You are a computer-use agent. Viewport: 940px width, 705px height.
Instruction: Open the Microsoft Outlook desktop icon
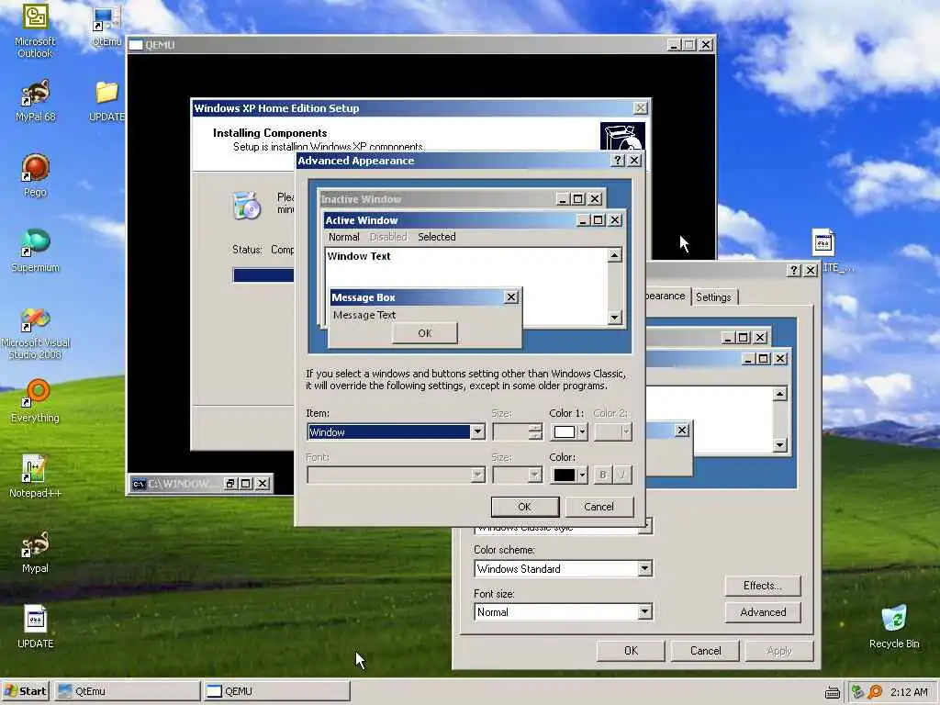click(35, 30)
